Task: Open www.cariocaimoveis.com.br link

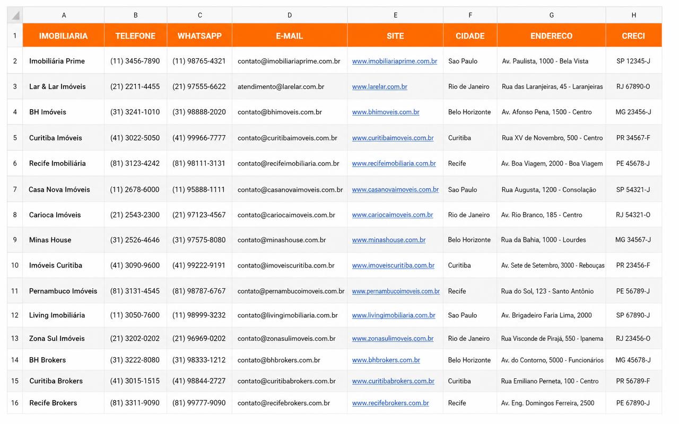Action: 393,215
